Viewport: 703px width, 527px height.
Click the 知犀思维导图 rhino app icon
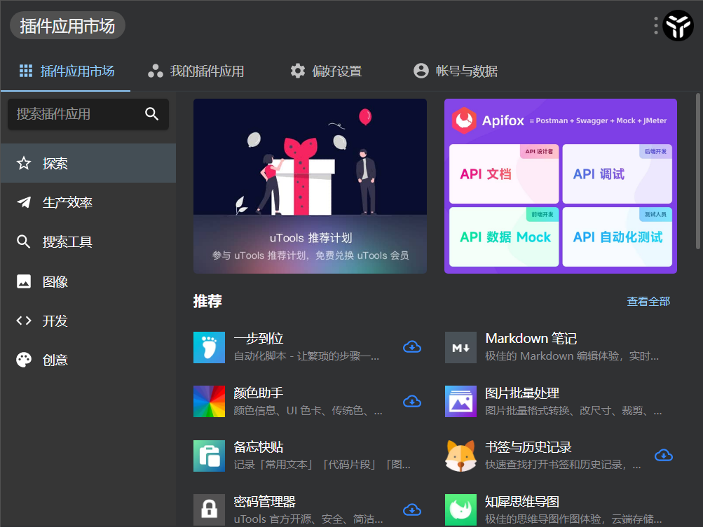pyautogui.click(x=460, y=510)
